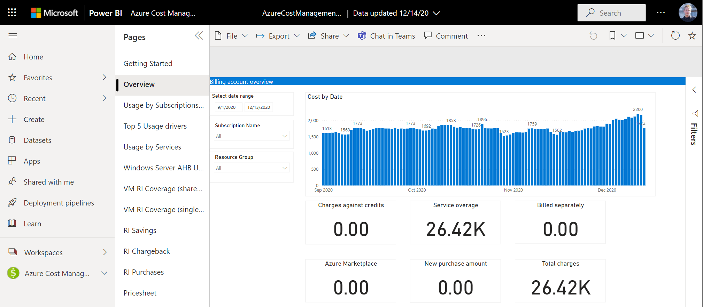
Task: Click the end date 12/13/2020 field
Action: point(259,107)
